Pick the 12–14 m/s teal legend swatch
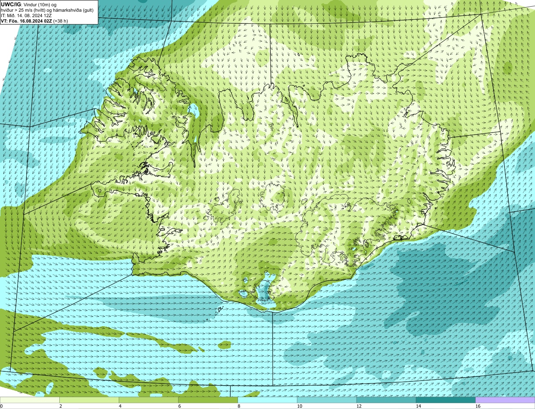Viewport: 535px width, 409px height. pos(386,400)
